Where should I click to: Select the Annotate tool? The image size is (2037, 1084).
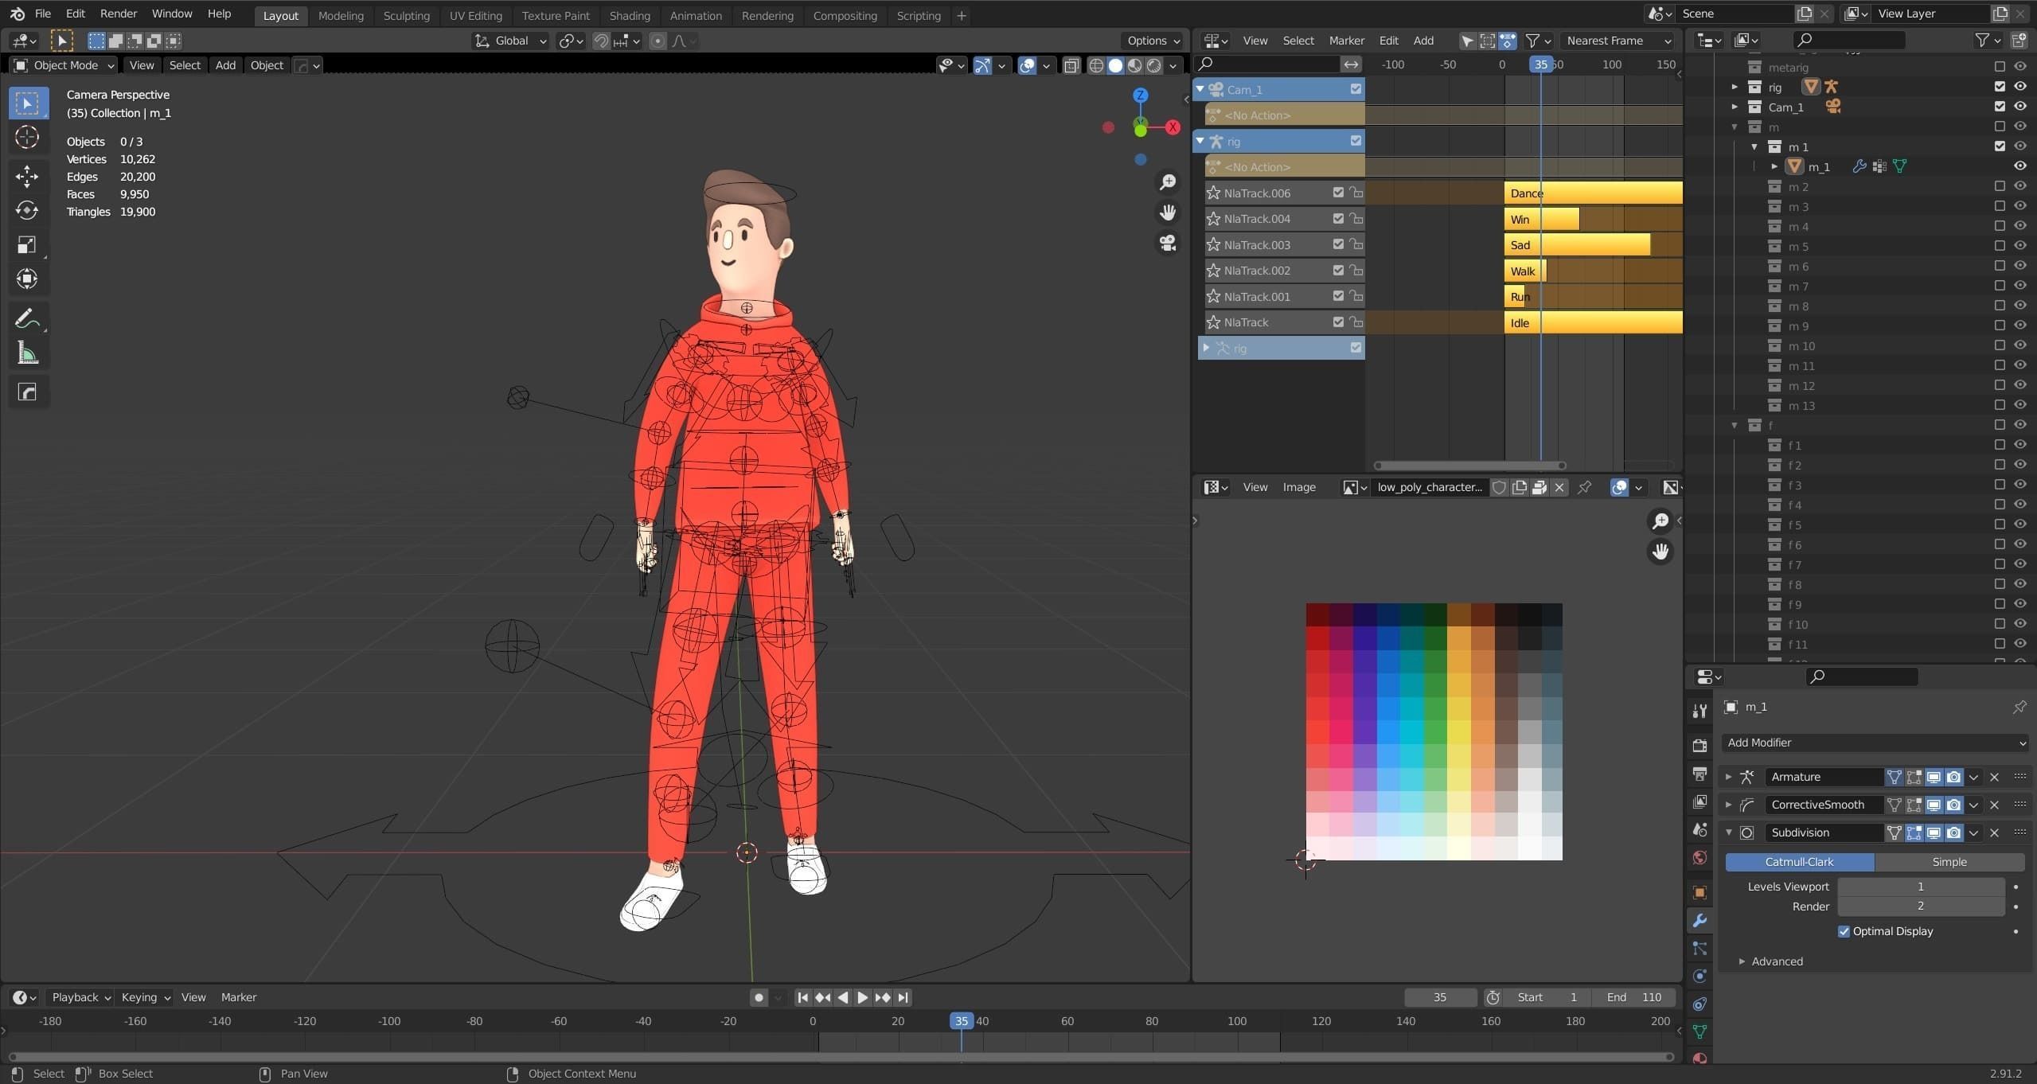27,318
